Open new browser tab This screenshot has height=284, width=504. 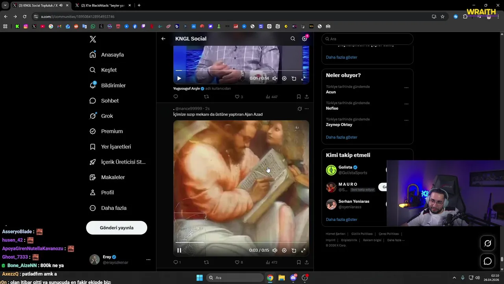(x=139, y=6)
